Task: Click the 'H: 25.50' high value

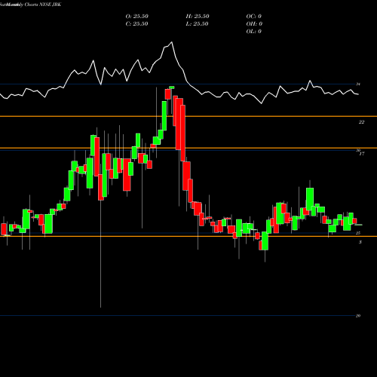Action: pos(198,17)
